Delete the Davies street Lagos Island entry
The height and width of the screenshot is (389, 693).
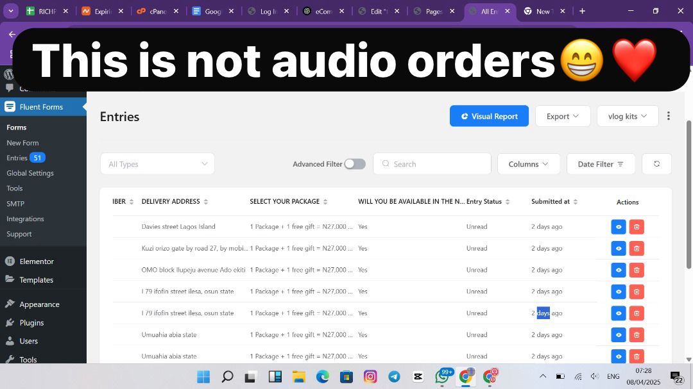point(636,227)
